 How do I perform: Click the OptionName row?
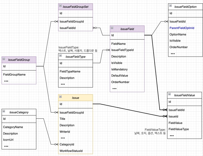tap(185, 34)
